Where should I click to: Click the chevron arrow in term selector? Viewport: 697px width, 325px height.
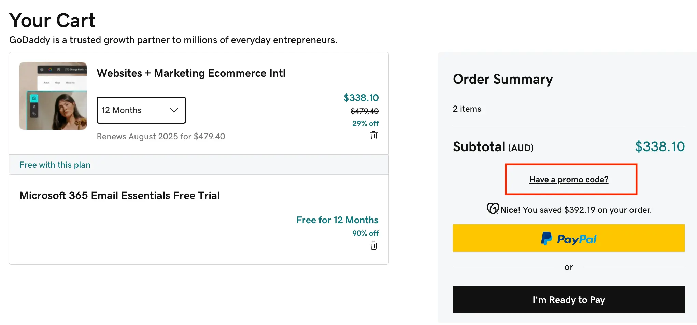pos(174,110)
